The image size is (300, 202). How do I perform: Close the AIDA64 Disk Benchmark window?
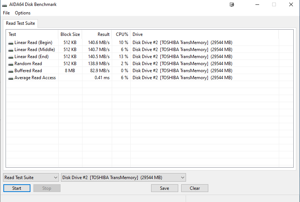pos(291,4)
